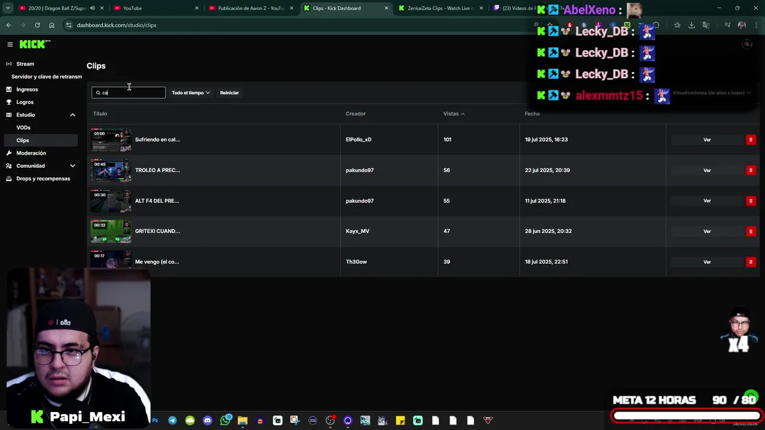
Task: Delete the 'Me vengo (el co...' clip
Action: pyautogui.click(x=751, y=262)
